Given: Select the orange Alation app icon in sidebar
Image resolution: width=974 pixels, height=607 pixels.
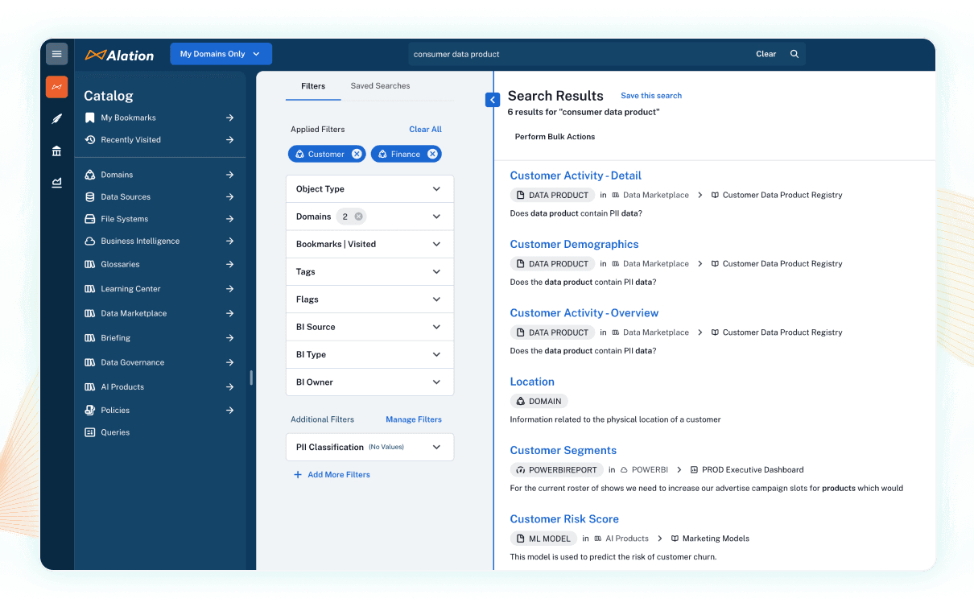Looking at the screenshot, I should click(x=56, y=86).
